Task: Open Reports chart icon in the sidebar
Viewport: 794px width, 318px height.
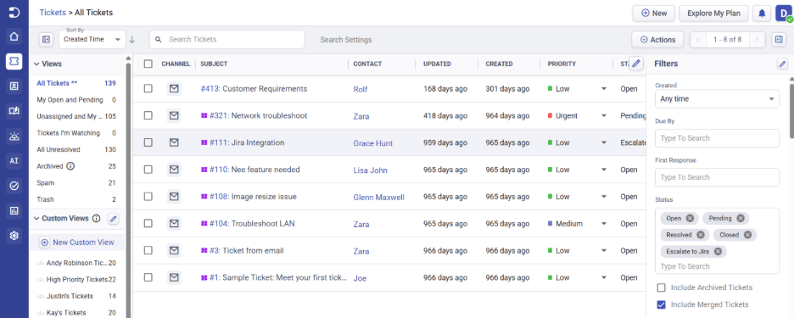Action: 14,210
